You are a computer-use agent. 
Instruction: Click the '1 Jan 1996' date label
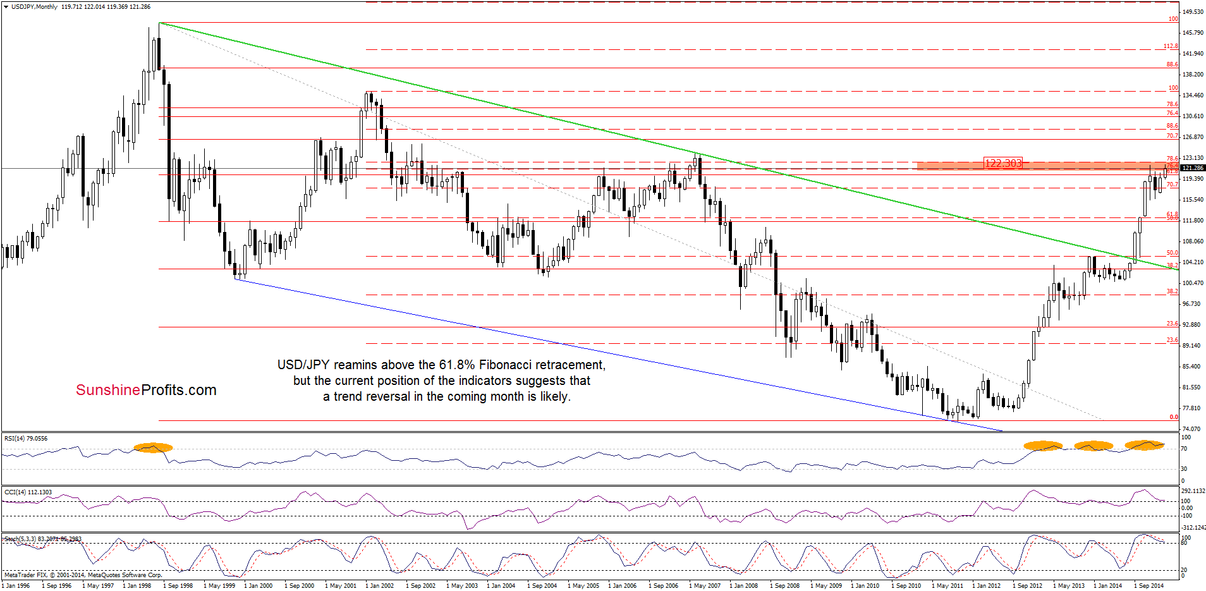point(16,586)
